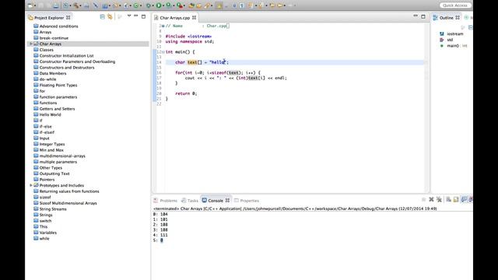Select the Variables project
This screenshot has width=498, height=280.
pos(48,233)
